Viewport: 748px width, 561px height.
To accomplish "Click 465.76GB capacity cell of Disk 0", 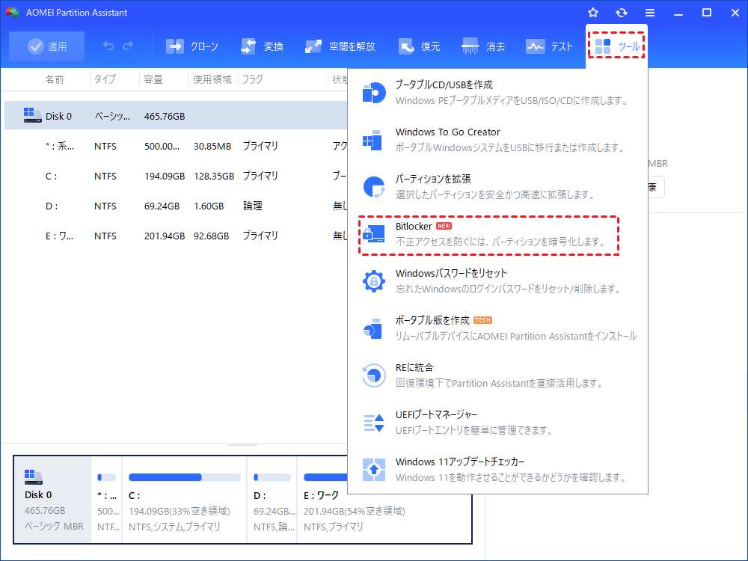I will pos(165,116).
